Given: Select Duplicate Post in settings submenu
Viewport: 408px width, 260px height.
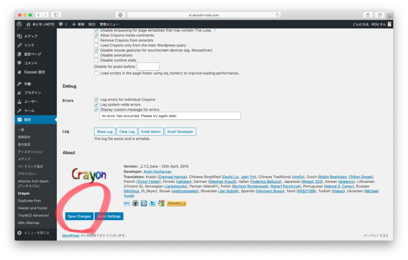Looking at the screenshot, I should (29, 201).
